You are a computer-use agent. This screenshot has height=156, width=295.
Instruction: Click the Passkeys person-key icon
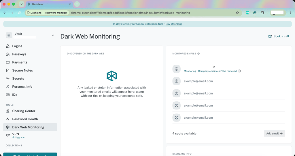click(8, 54)
